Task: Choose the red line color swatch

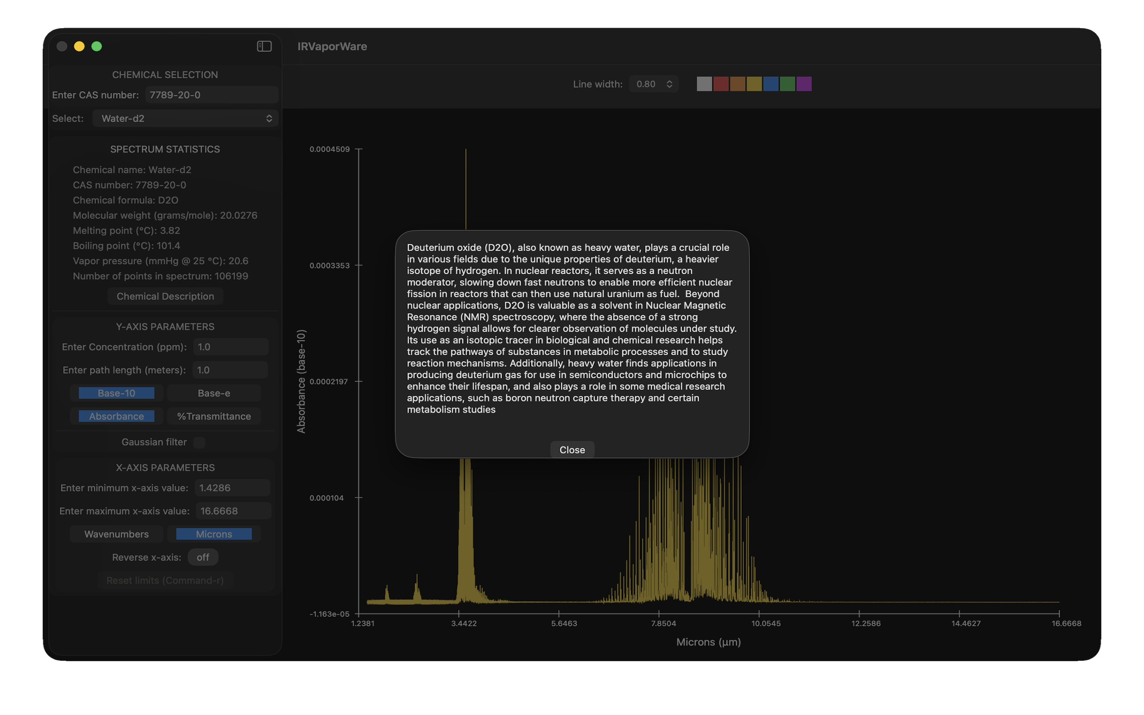Action: pos(721,84)
